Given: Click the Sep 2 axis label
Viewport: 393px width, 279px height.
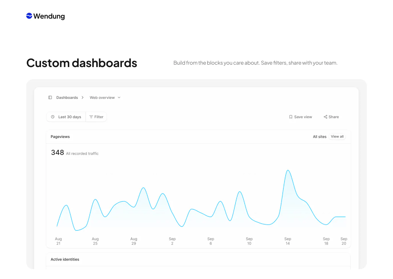Looking at the screenshot, I should coord(172,241).
